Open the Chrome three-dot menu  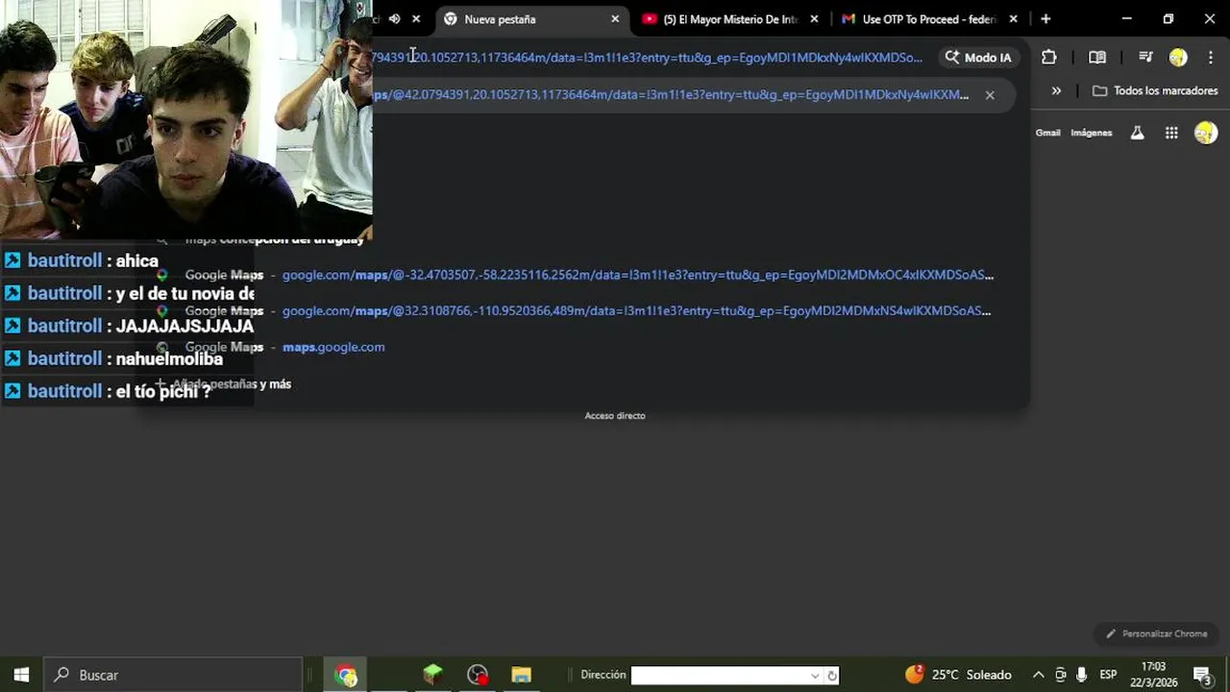click(1211, 58)
